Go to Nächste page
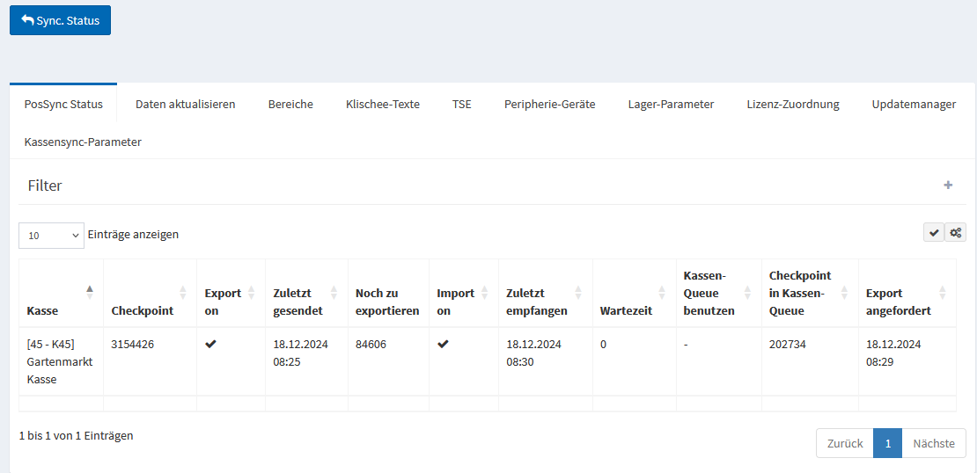977x473 pixels. [x=934, y=443]
